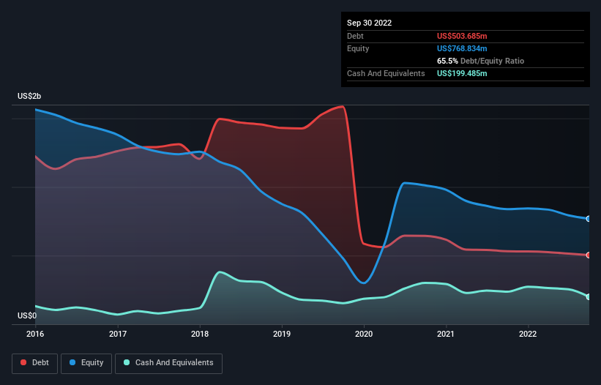Toggle the Equity legend button

(86, 363)
